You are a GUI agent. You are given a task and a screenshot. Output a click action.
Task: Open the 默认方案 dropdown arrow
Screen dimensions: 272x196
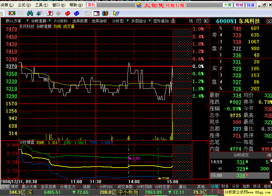(27, 21)
